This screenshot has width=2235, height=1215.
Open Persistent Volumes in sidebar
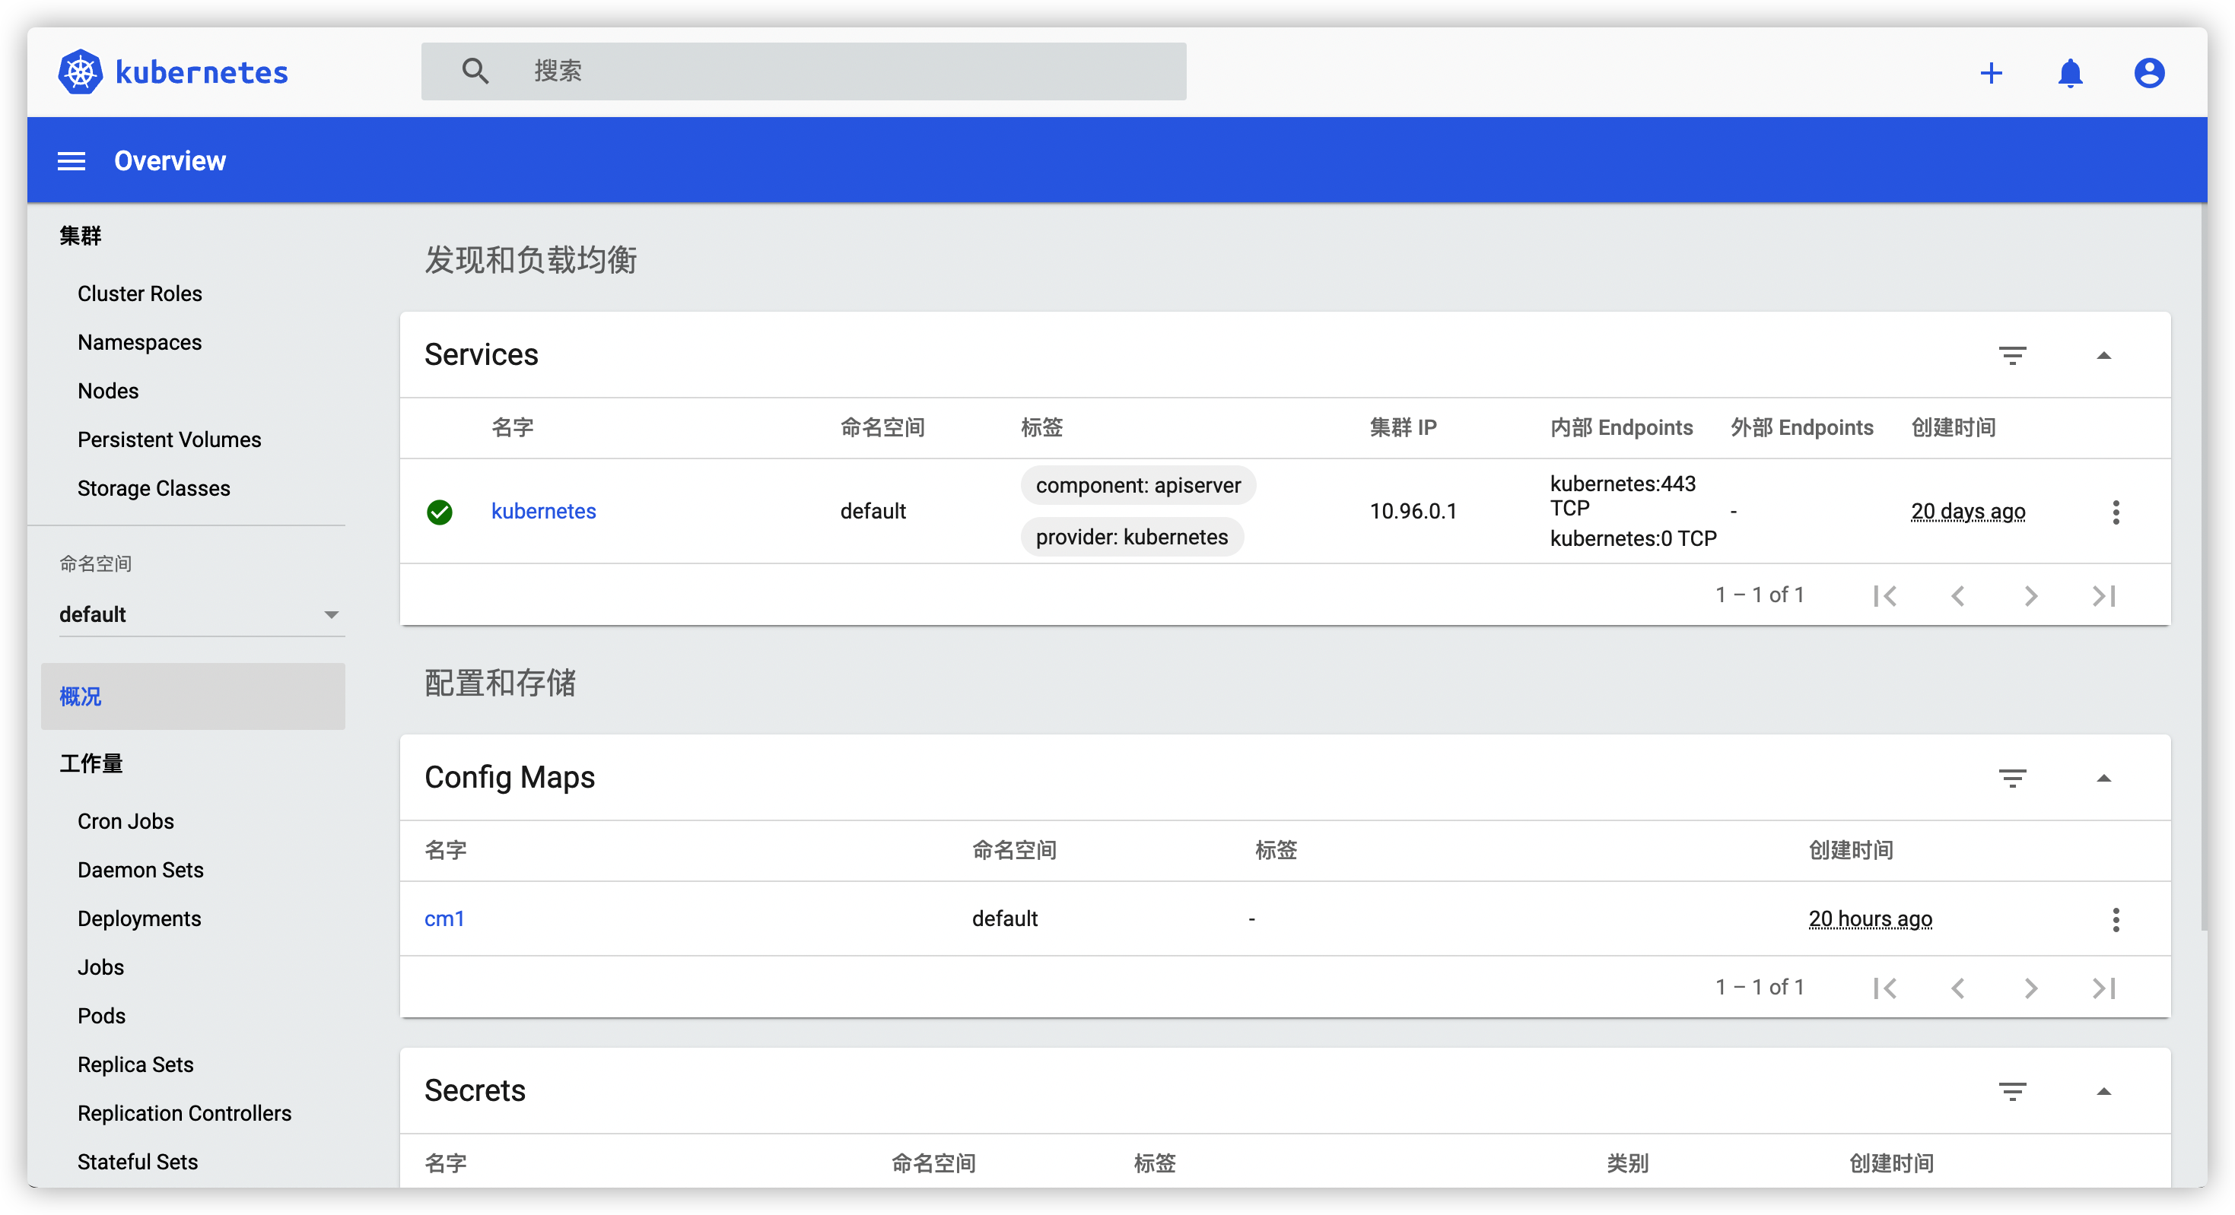[x=169, y=439]
